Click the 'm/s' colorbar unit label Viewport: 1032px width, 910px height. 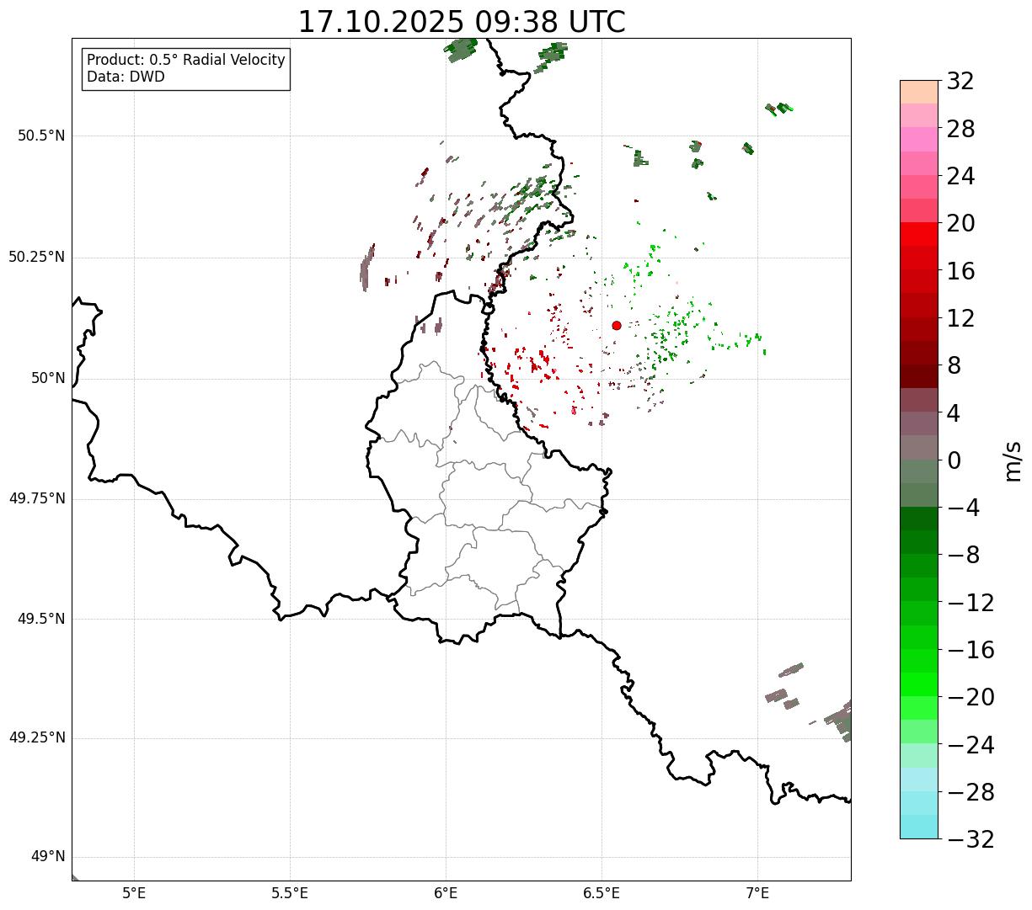[1012, 460]
